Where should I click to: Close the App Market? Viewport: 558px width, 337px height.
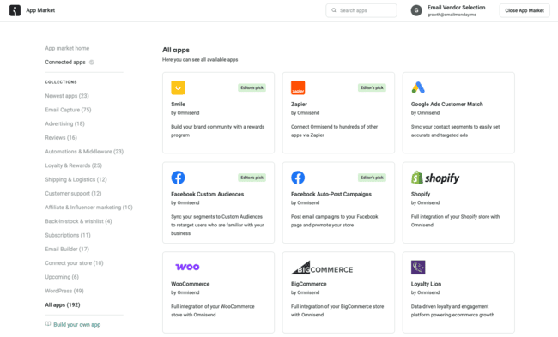[525, 10]
